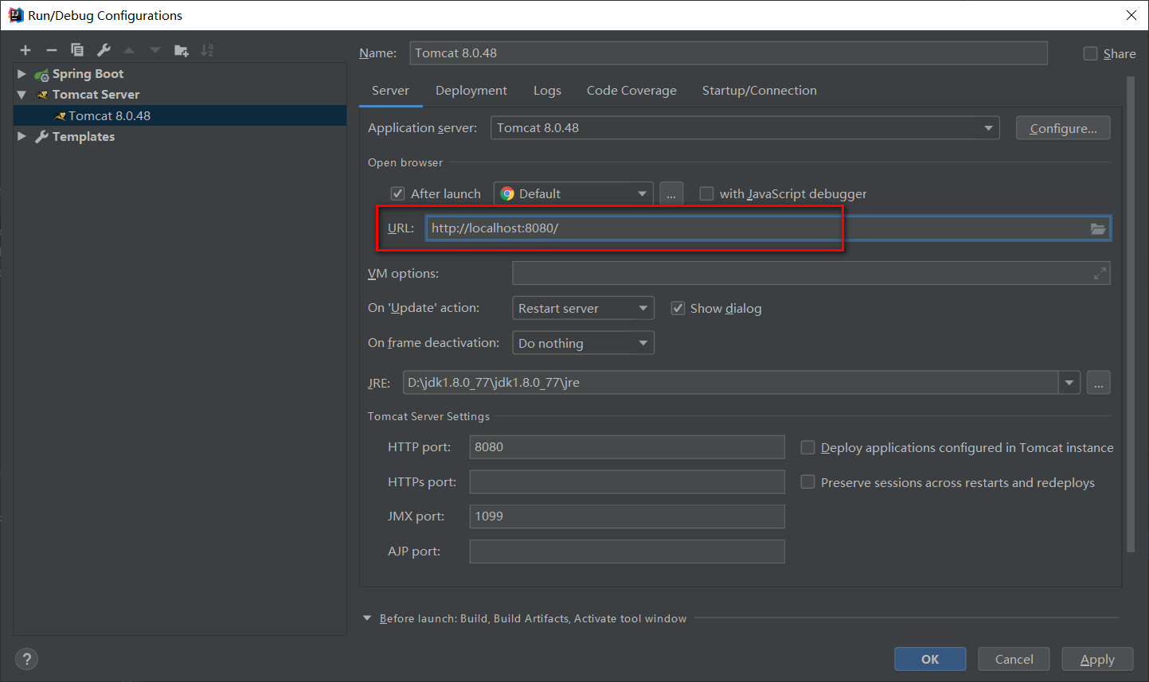
Task: Click the Apply button
Action: pos(1097,659)
